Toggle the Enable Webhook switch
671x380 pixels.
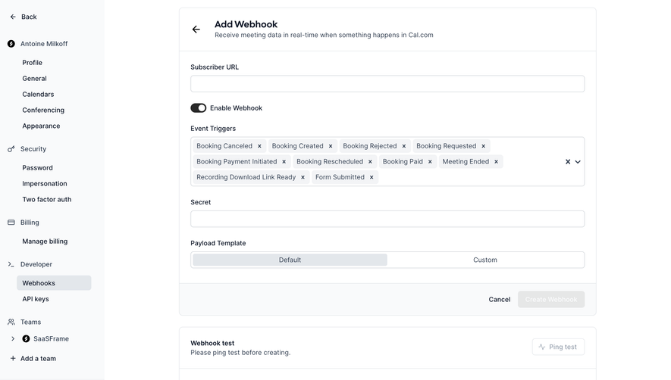(x=198, y=108)
